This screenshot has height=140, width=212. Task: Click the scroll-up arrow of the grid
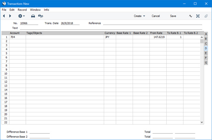click(202, 37)
